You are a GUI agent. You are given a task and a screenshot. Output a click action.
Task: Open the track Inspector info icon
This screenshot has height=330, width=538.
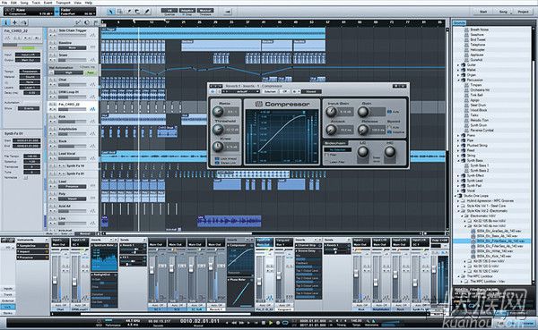[6, 22]
